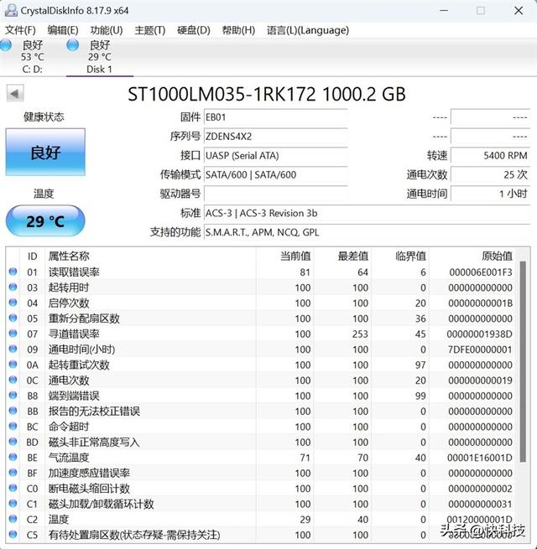The height and width of the screenshot is (549, 537).
Task: Click the transfer mode SATA/600 field
Action: tap(276, 174)
